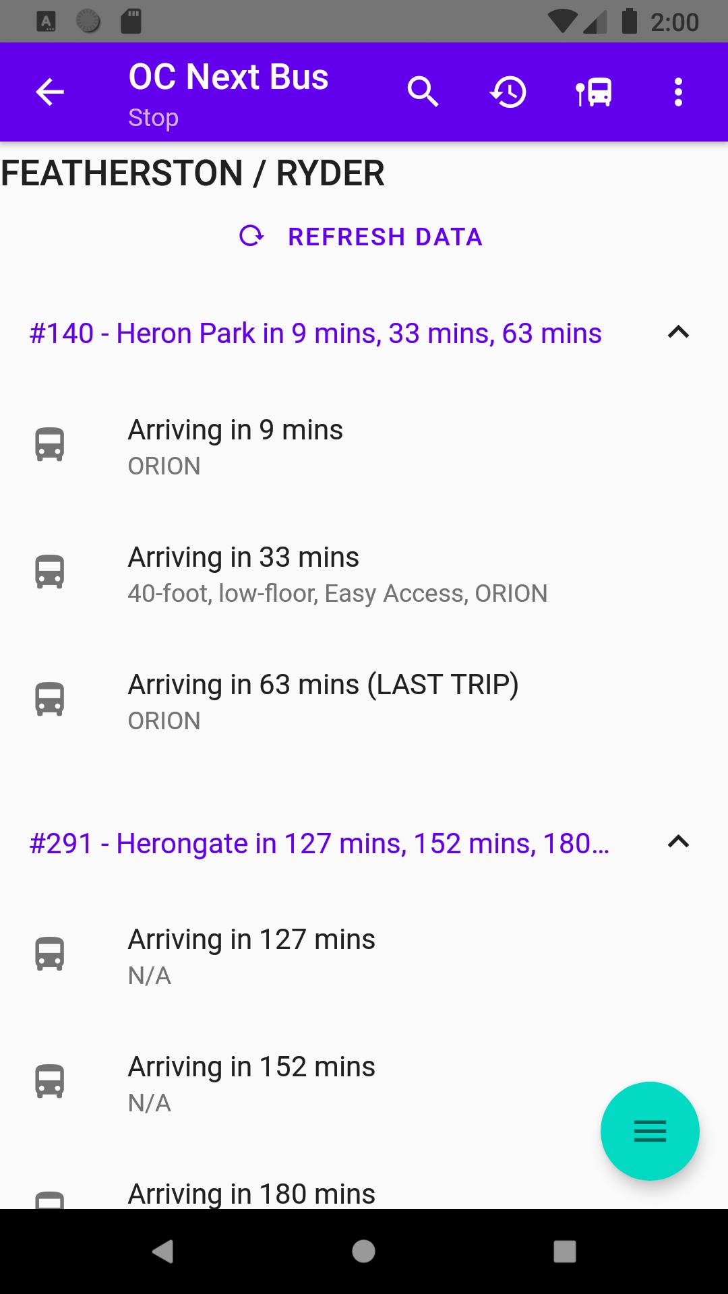Viewport: 728px width, 1294px height.
Task: Open the three-dot overflow menu
Action: pos(678,92)
